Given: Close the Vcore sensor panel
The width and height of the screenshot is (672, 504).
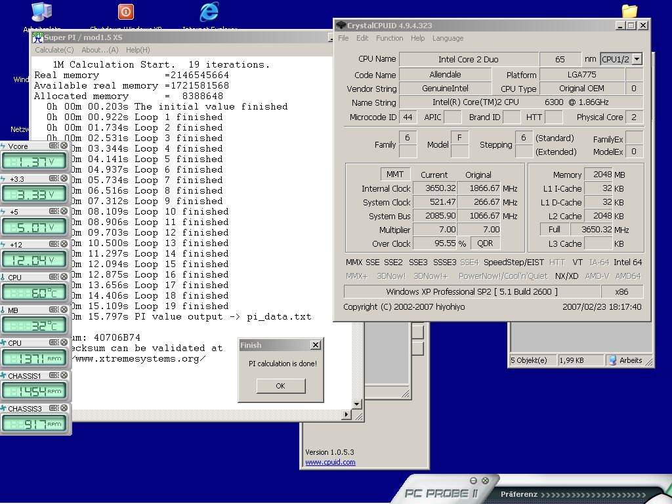Looking at the screenshot, I should pyautogui.click(x=64, y=146).
